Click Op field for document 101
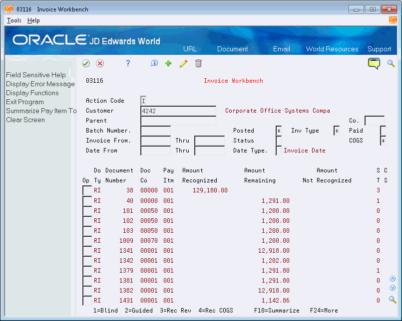Screen dimensions: 402x321 87,211
